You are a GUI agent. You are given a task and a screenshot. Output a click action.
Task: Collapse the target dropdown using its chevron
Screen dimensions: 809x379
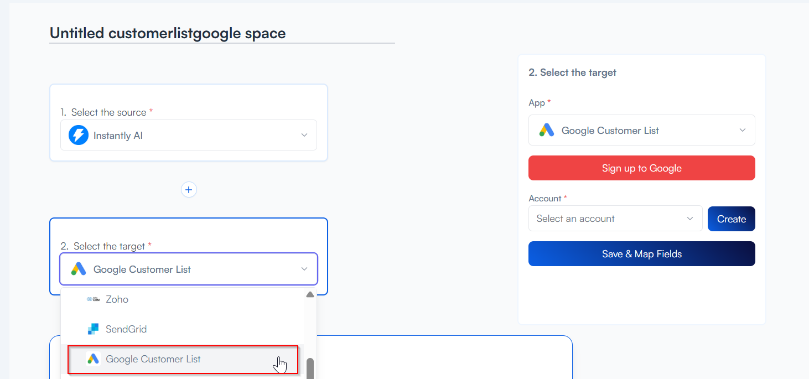[x=304, y=269]
